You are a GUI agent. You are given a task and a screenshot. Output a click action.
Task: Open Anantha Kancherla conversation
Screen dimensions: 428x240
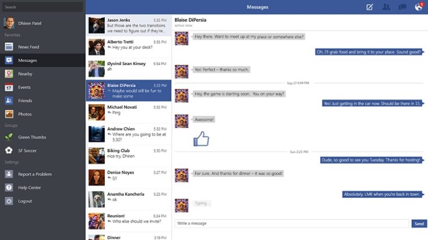tap(129, 199)
